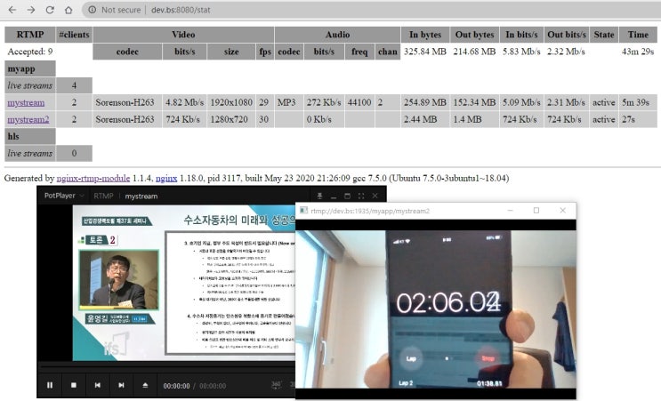Click the 1920x1080 size cell
Image resolution: width=661 pixels, height=401 pixels.
coord(231,102)
